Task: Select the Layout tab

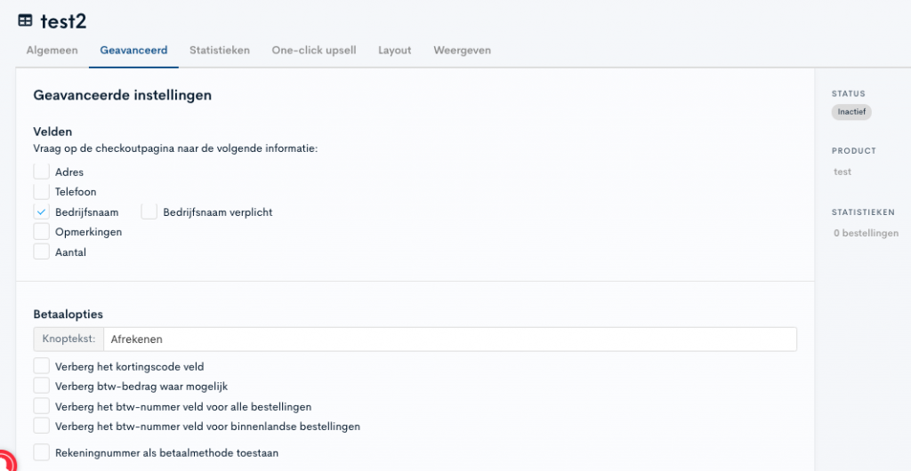Action: click(x=394, y=51)
